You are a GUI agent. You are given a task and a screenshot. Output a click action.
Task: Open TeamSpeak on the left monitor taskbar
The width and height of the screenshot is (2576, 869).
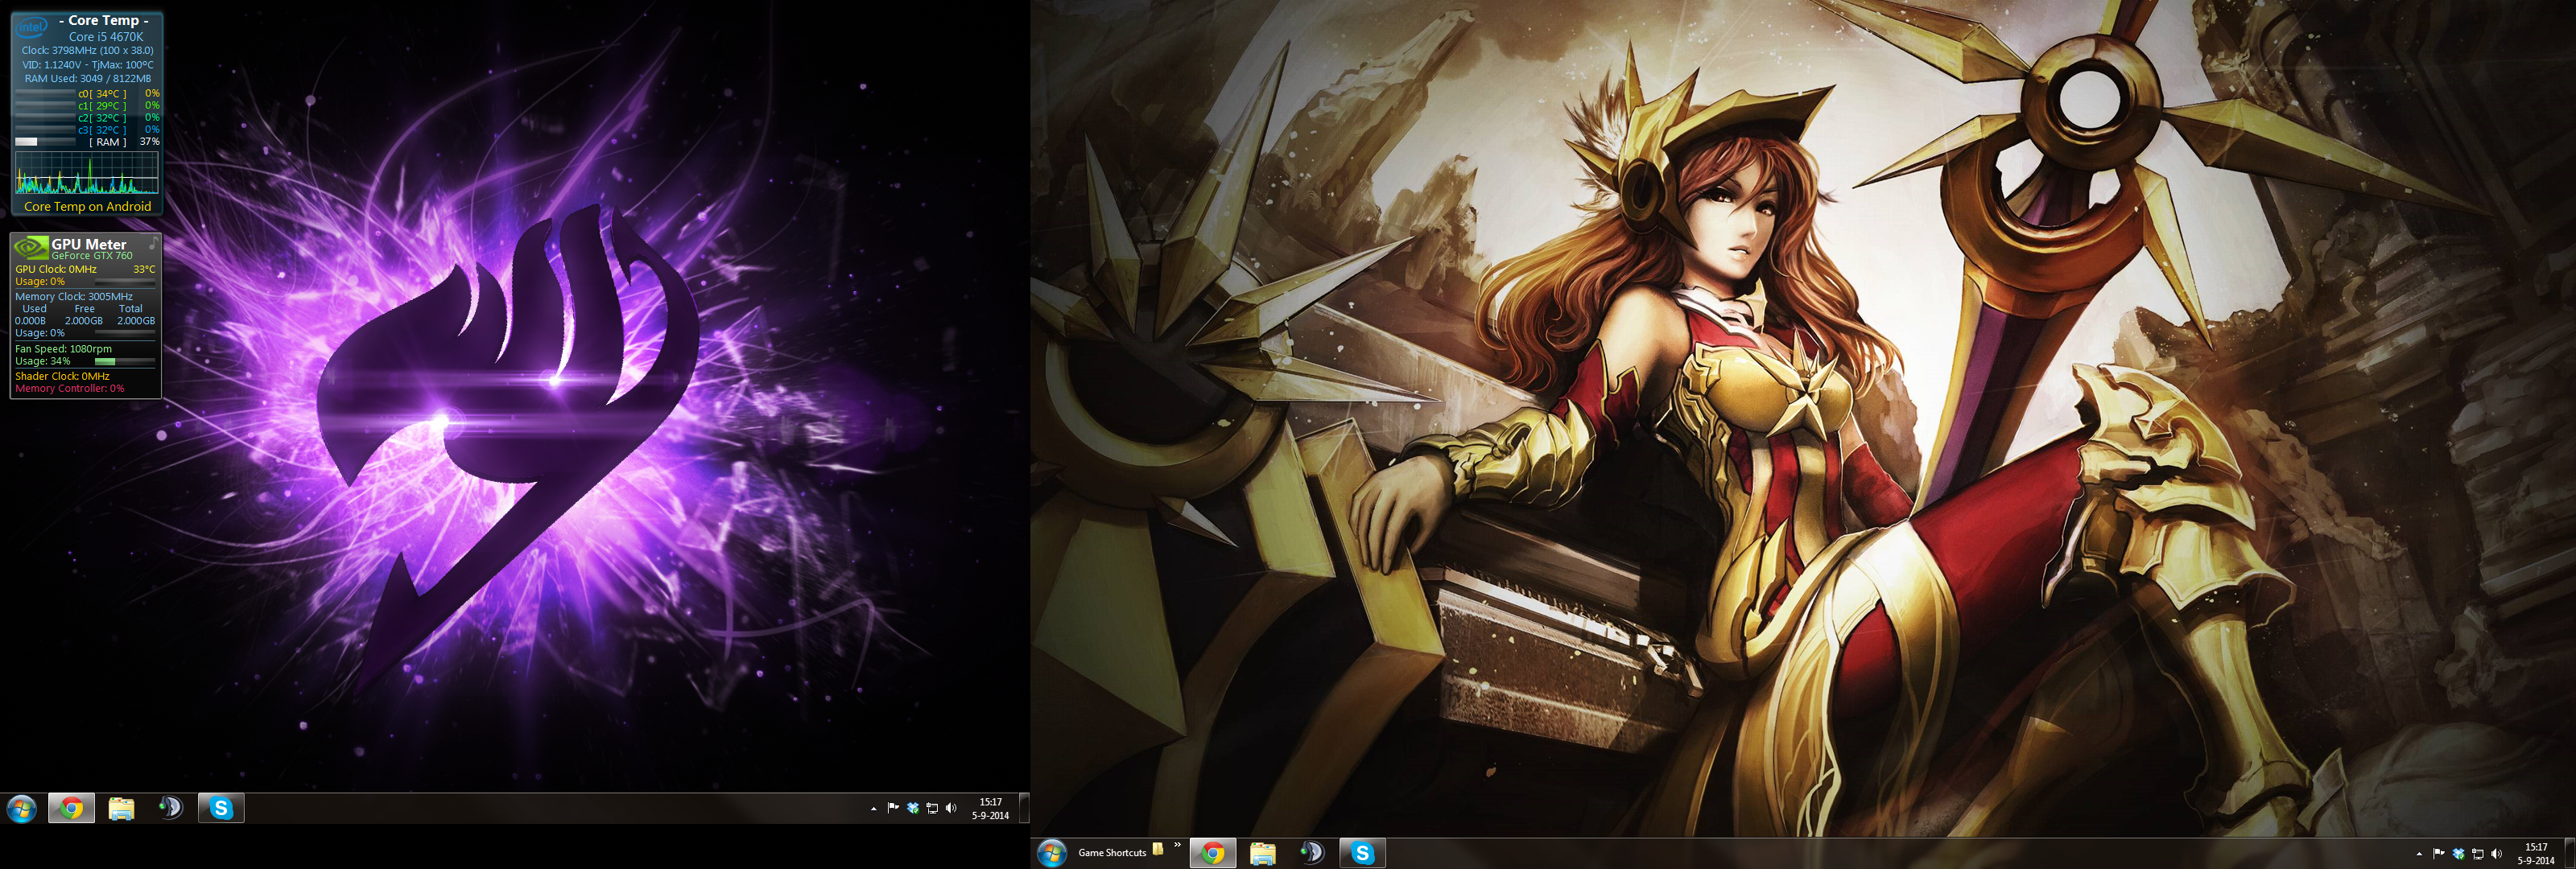pos(171,808)
